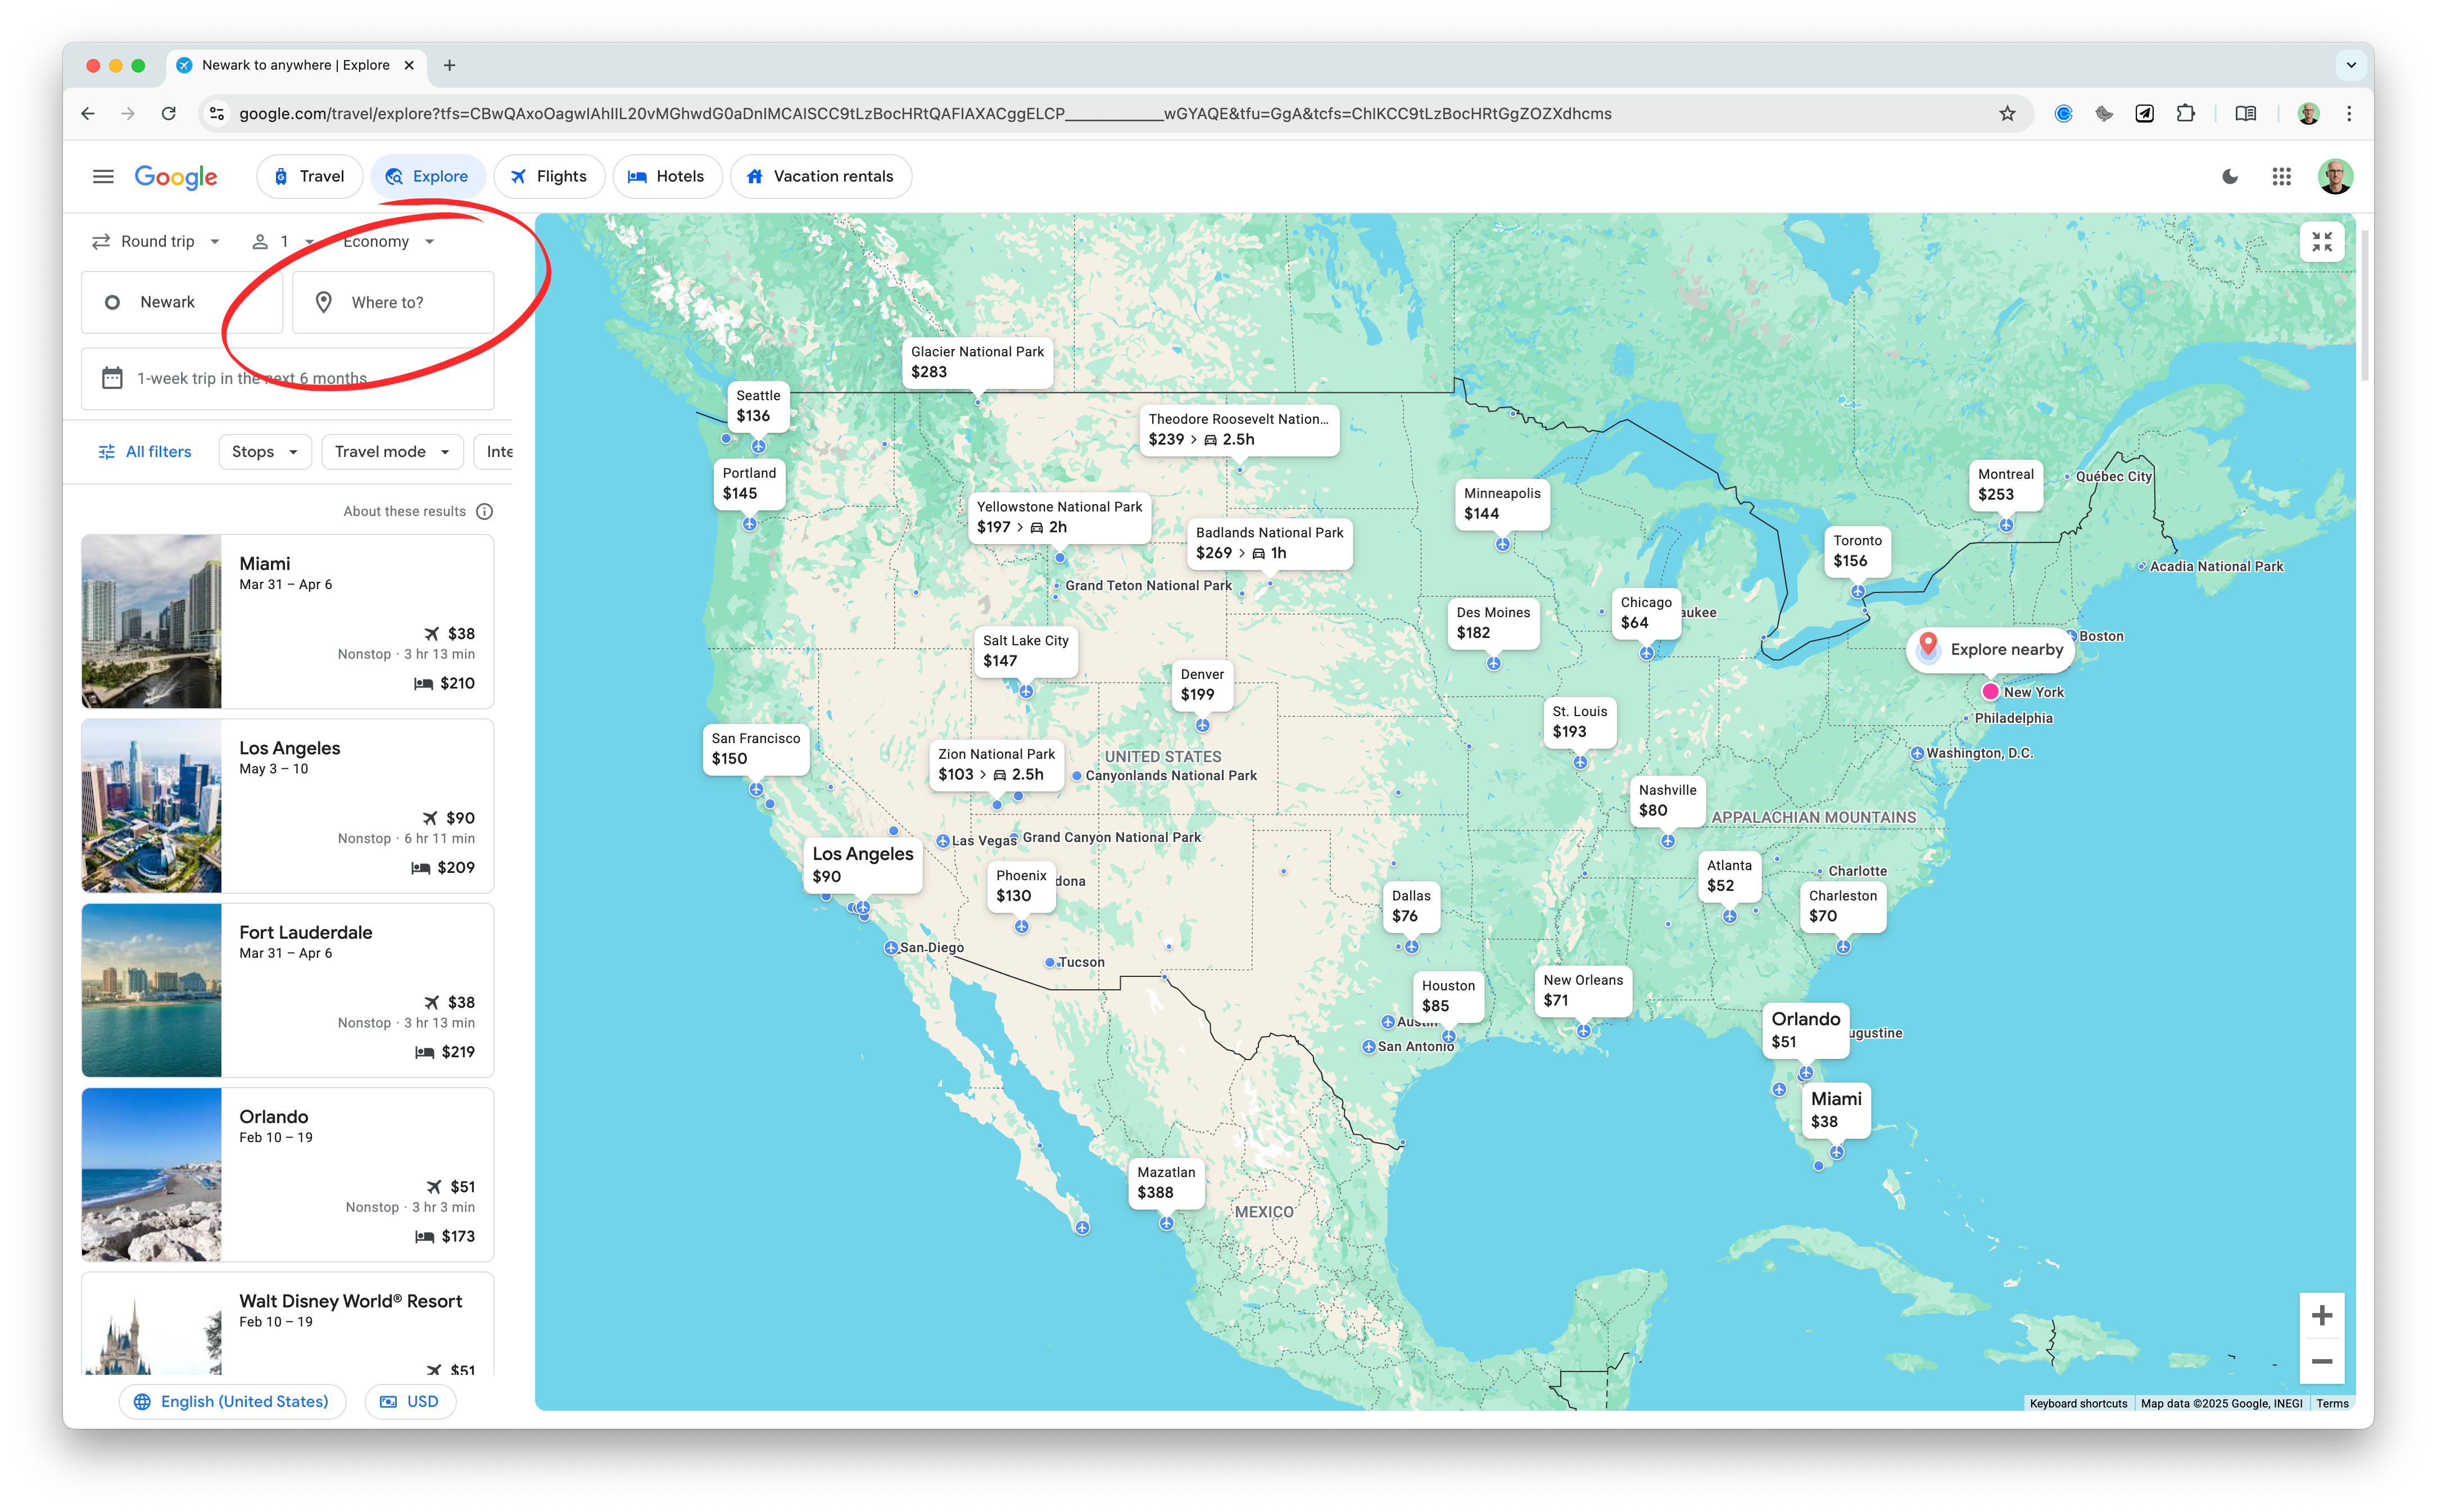2437x1512 pixels.
Task: Change the language from English (United States)
Action: pyautogui.click(x=232, y=1401)
